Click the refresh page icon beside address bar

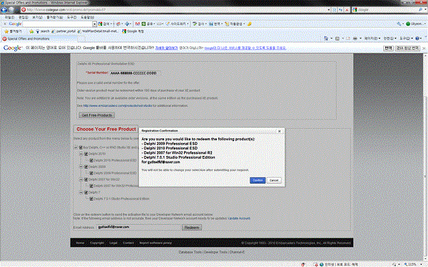(341, 10)
